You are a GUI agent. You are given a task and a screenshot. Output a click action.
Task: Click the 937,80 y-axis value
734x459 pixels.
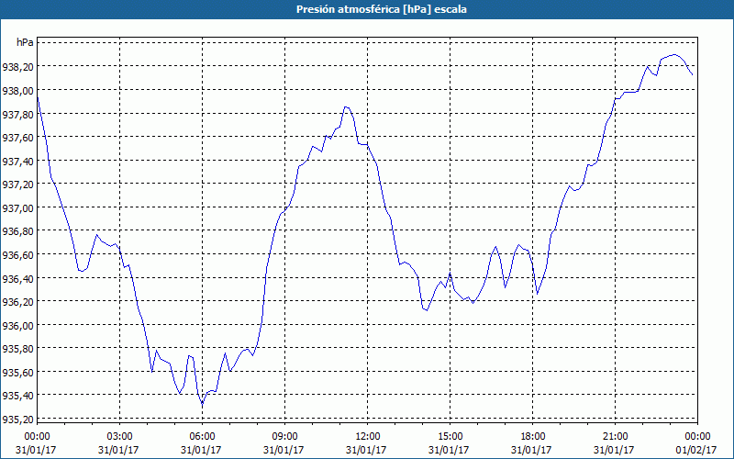(17, 114)
